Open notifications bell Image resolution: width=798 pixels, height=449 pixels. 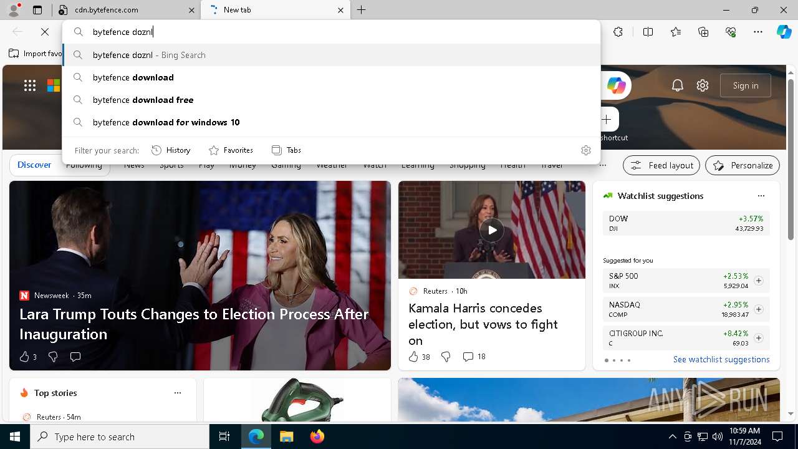click(678, 85)
